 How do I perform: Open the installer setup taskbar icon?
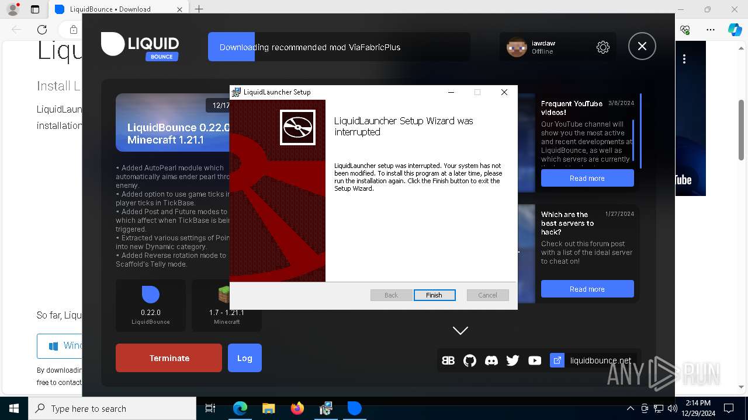[325, 408]
